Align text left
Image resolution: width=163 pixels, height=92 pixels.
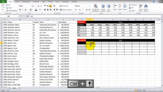click(45, 10)
